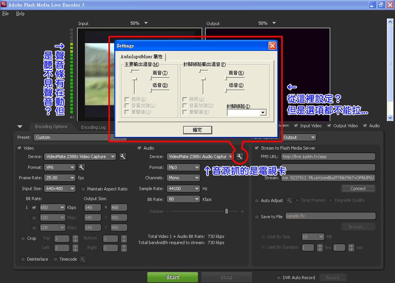This screenshot has height=283, width=395.
Task: Open video device settings wrench icon
Action: (123, 157)
